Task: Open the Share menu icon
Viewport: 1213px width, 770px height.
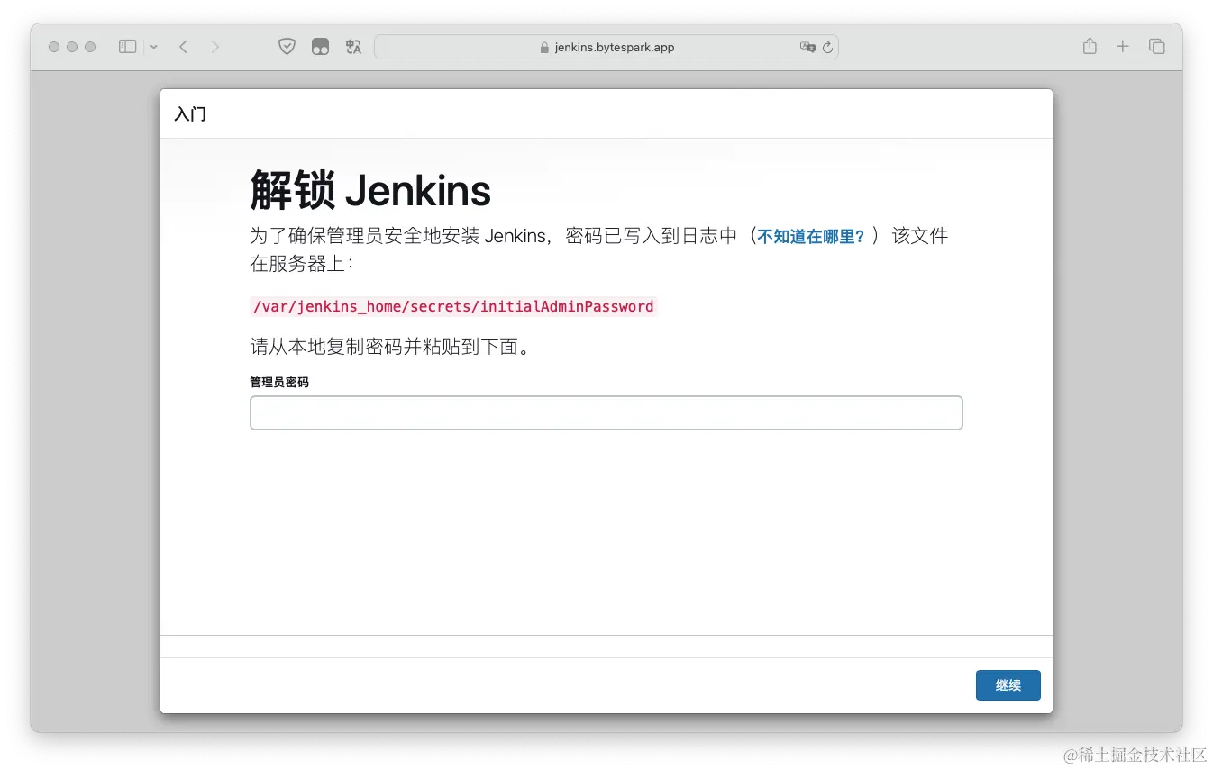Action: [1090, 46]
